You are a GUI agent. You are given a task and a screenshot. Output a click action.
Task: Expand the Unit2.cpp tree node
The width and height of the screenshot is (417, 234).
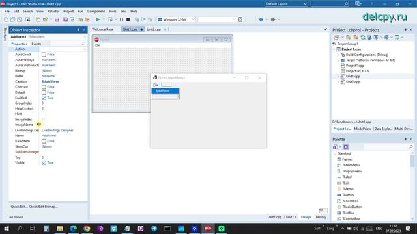[338, 82]
